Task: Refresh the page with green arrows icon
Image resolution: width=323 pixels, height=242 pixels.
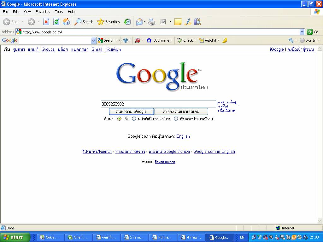Action: [x=56, y=22]
